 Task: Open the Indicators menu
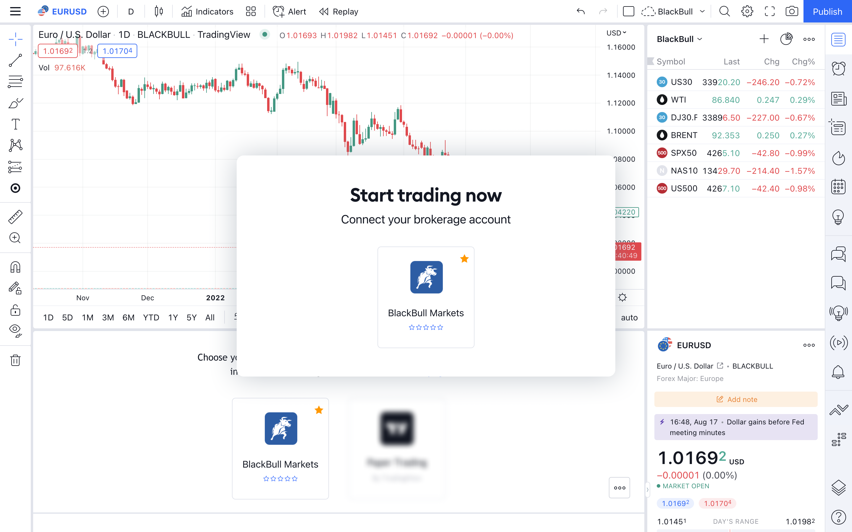pos(207,12)
